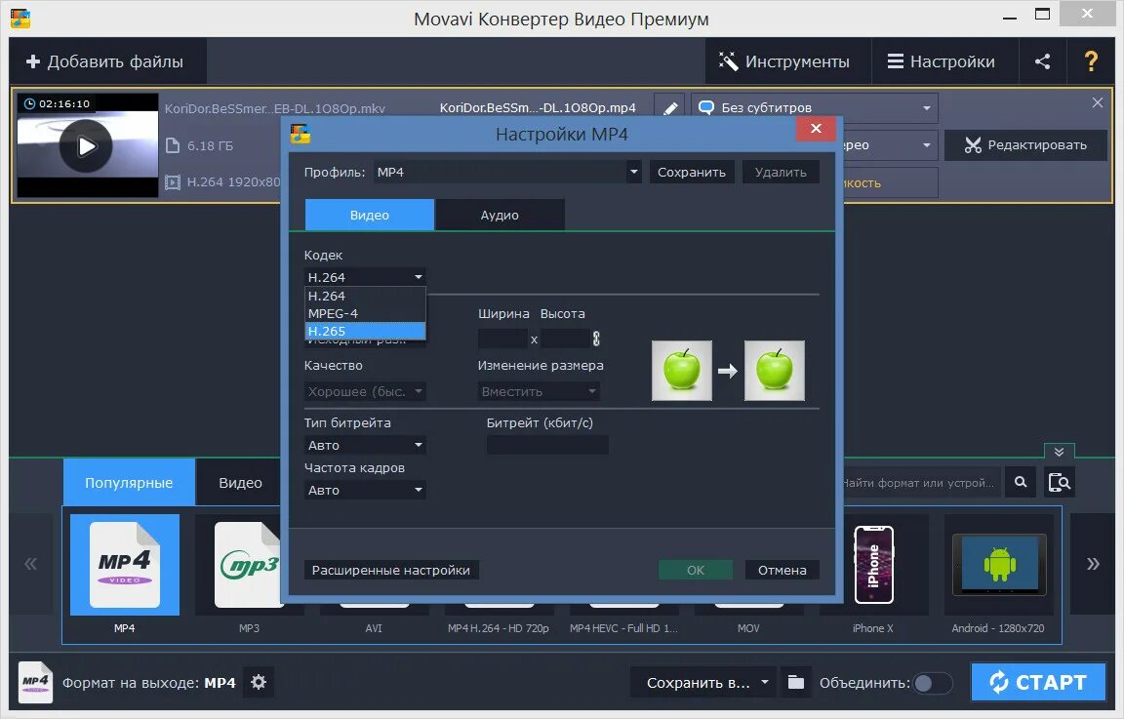Click the Add files plus button
The height and width of the screenshot is (719, 1124).
pyautogui.click(x=105, y=61)
